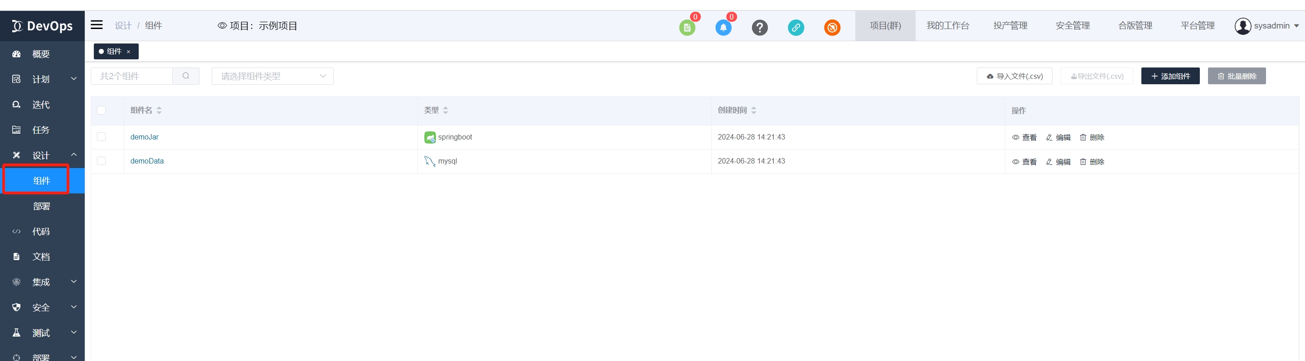Open 任务 in the sidebar
Image resolution: width=1305 pixels, height=361 pixels.
click(x=42, y=130)
